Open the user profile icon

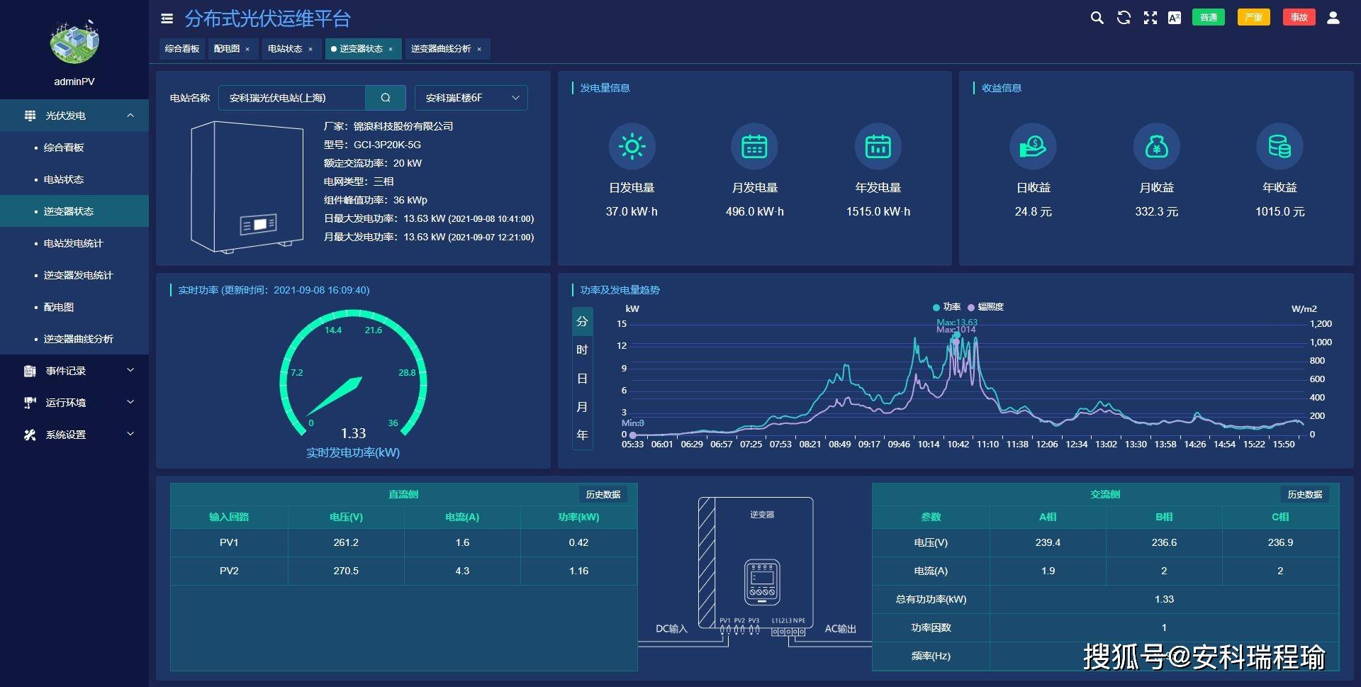point(1333,18)
